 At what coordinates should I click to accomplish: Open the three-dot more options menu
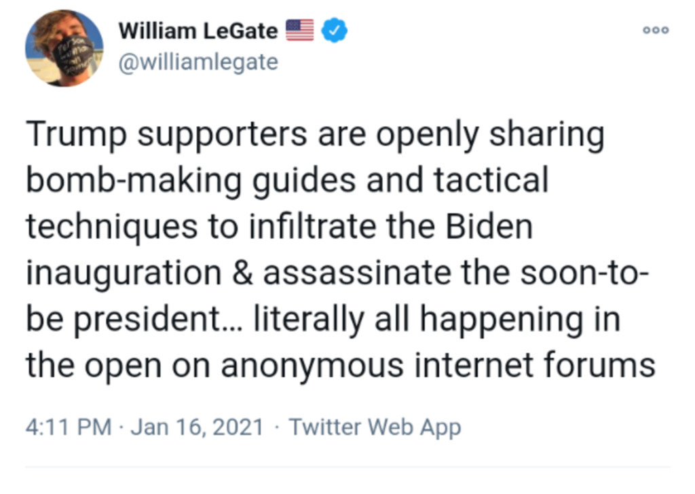(x=657, y=31)
